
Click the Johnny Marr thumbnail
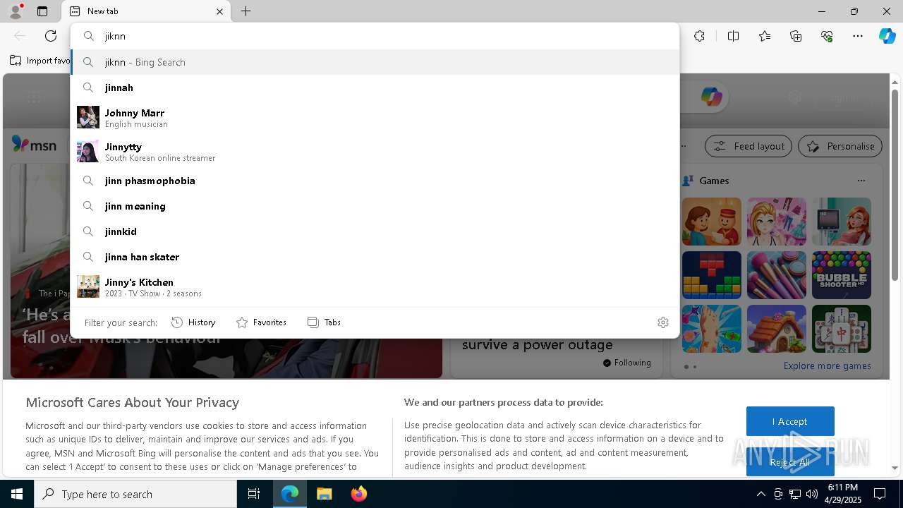(x=88, y=117)
